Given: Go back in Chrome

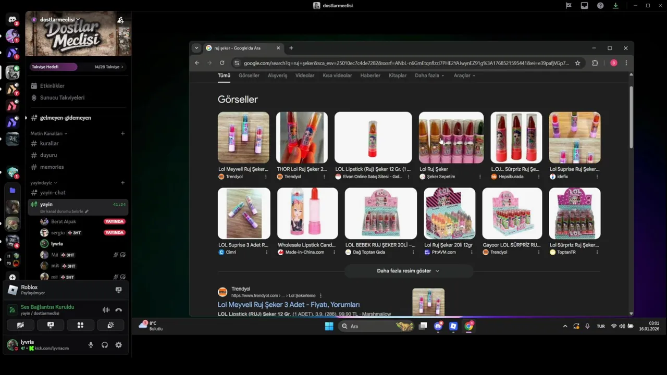Looking at the screenshot, I should [197, 63].
